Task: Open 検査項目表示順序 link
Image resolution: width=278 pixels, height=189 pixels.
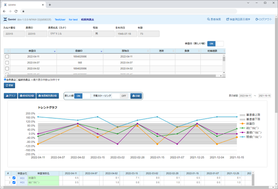Action: coord(238,19)
